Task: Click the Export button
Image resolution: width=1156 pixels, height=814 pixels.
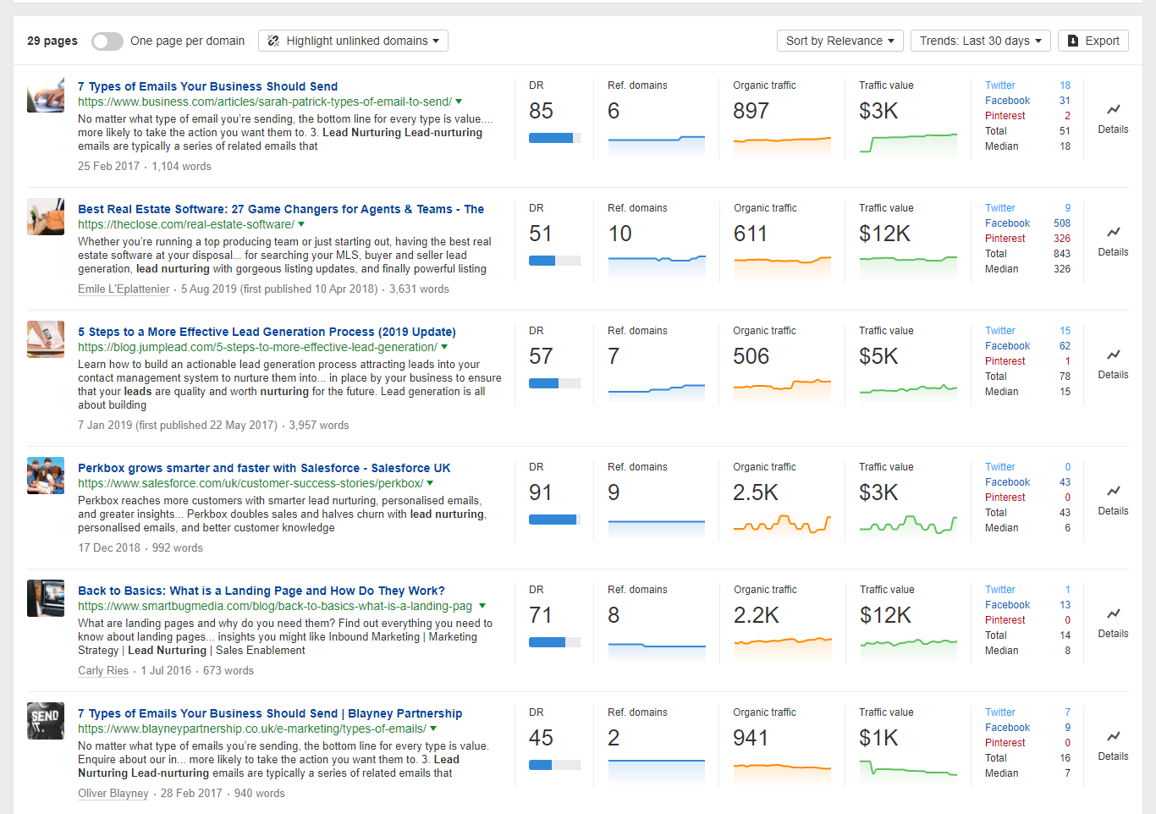Action: click(1093, 41)
